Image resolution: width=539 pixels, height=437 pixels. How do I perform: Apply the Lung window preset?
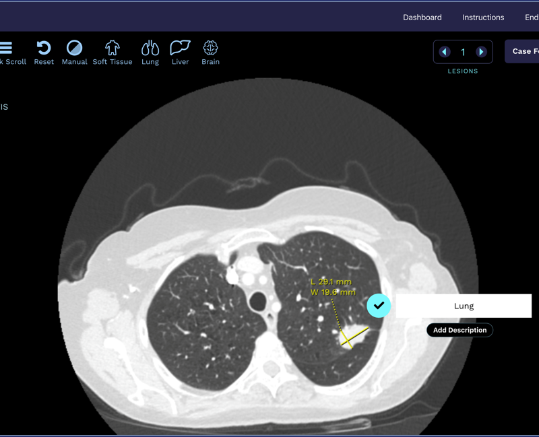pyautogui.click(x=150, y=48)
